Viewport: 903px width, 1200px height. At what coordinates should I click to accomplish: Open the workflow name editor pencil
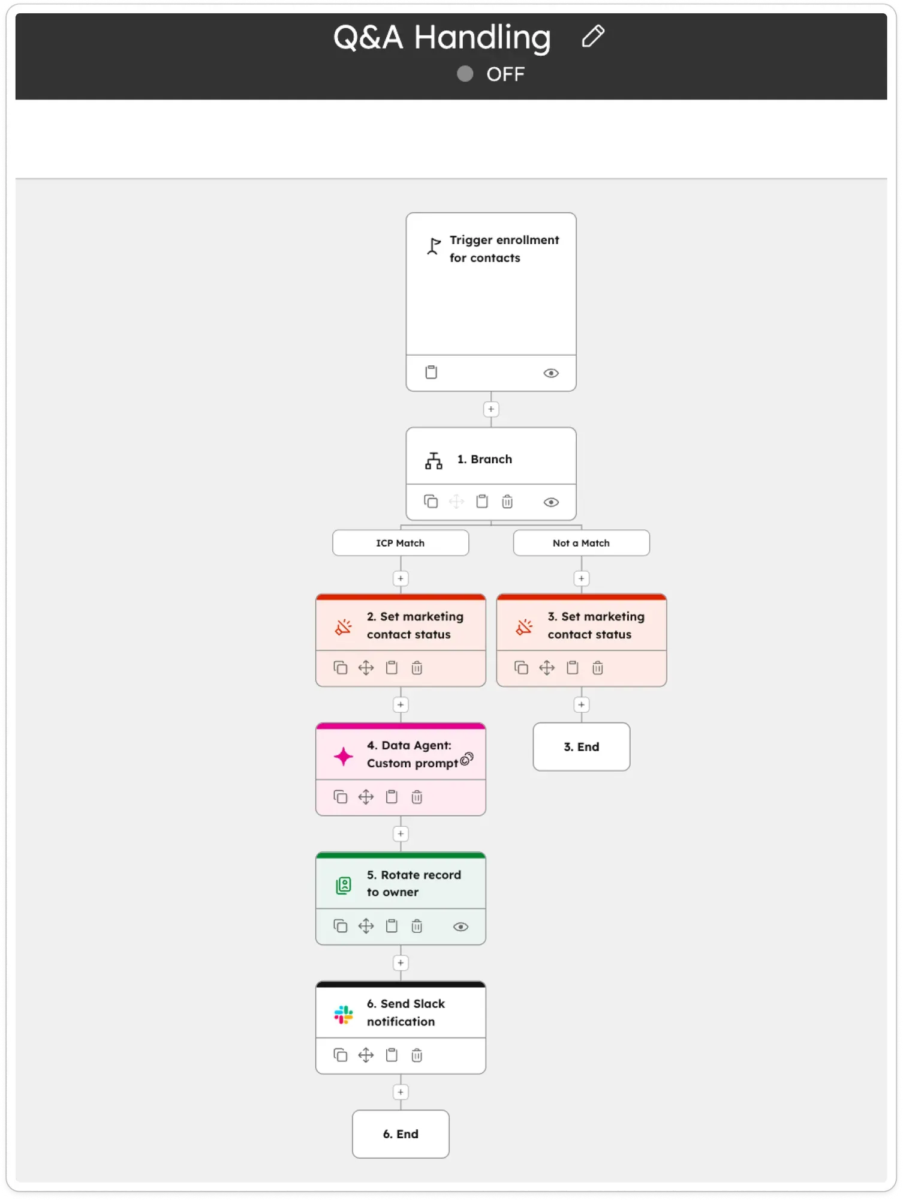(x=592, y=37)
